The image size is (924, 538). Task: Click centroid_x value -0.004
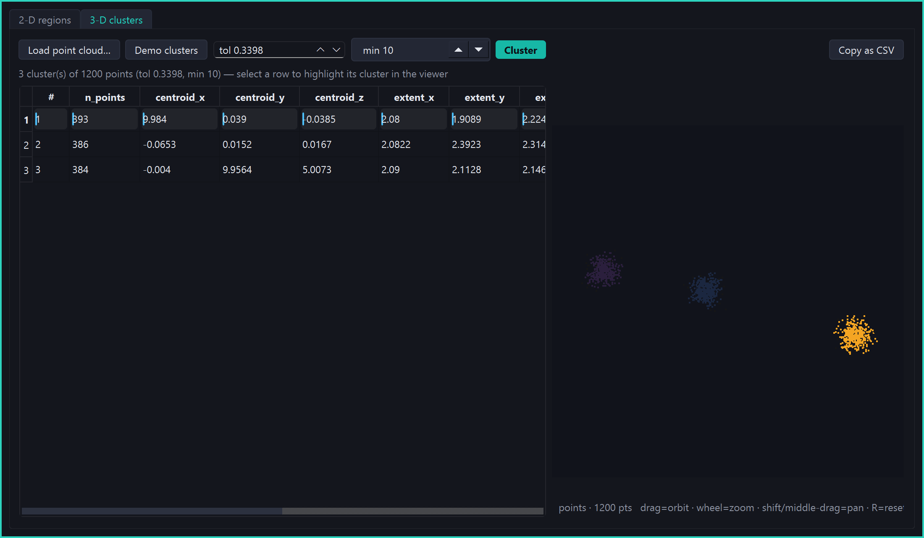click(180, 169)
